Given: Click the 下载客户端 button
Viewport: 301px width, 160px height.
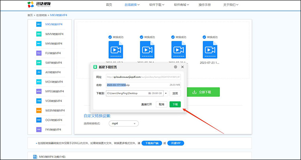Looking at the screenshot, I should pos(152,143).
